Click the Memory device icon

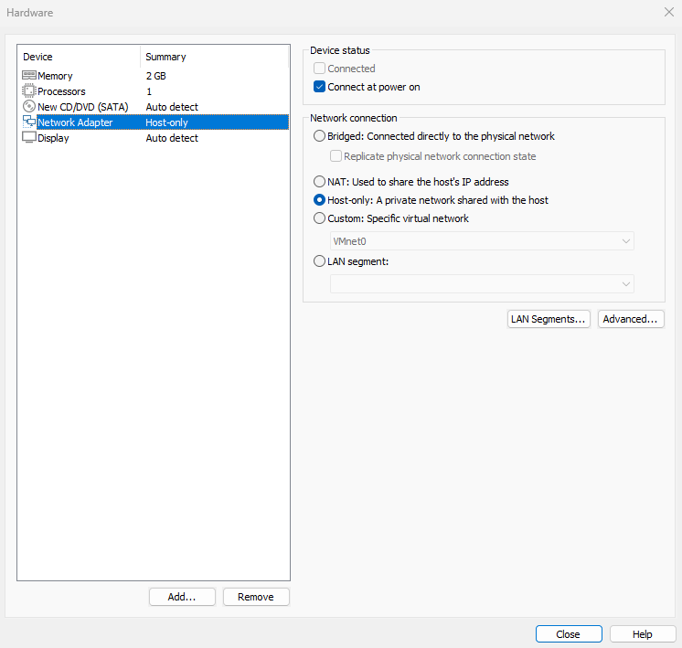point(28,76)
